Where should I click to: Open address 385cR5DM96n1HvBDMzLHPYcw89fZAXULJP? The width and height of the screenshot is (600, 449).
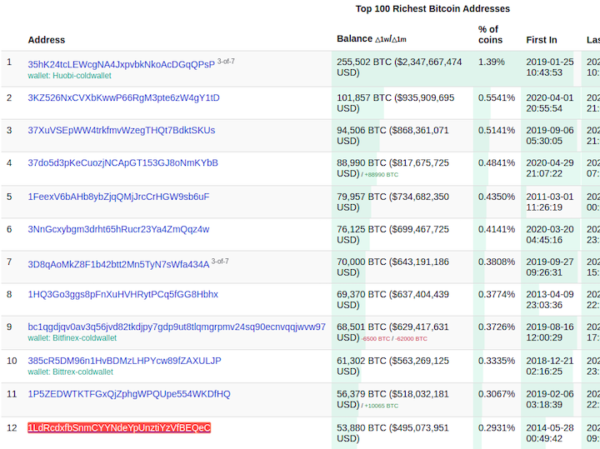pos(124,362)
